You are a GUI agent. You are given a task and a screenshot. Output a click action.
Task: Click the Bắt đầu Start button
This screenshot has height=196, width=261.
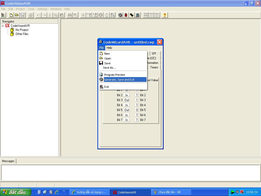16,192
